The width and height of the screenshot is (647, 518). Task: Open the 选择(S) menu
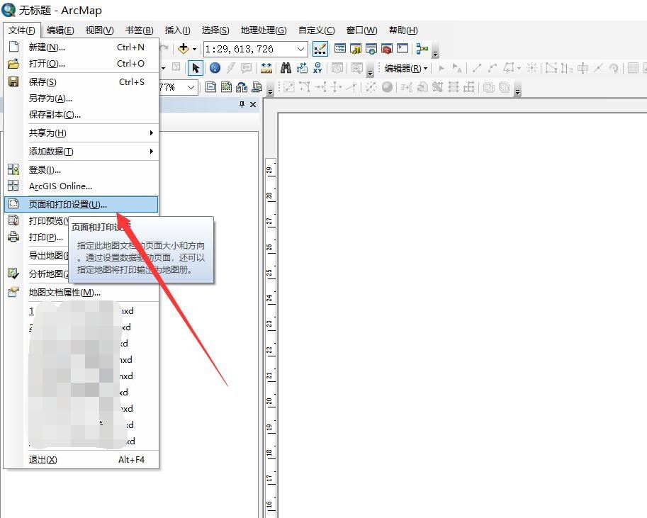215,30
